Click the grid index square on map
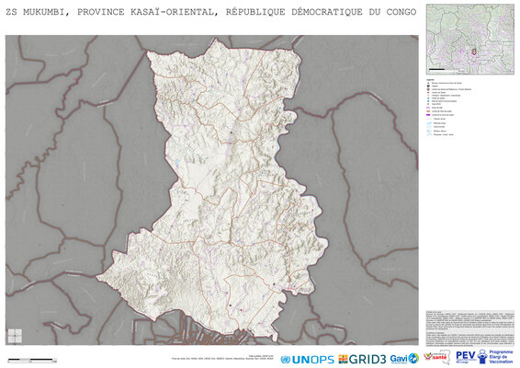520x368 pixels. click(x=15, y=336)
